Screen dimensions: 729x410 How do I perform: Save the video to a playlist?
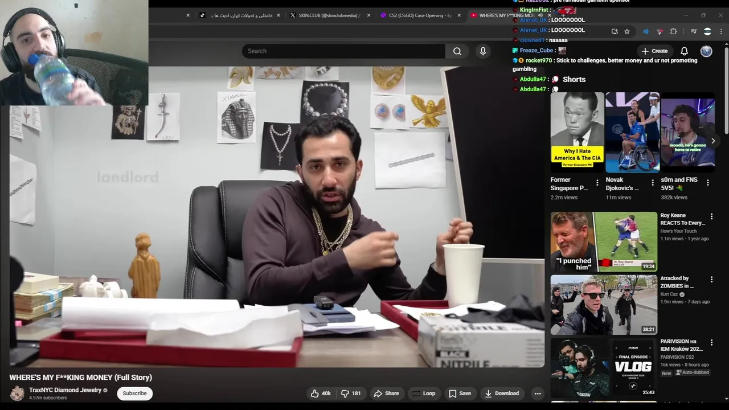[x=460, y=393]
